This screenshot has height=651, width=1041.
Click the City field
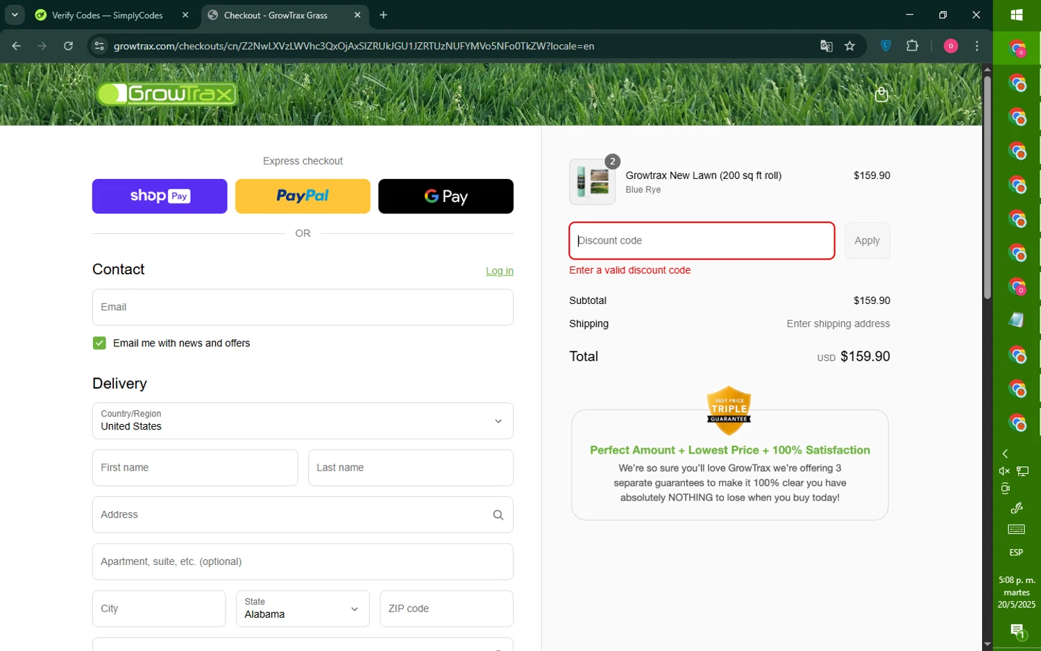(159, 609)
